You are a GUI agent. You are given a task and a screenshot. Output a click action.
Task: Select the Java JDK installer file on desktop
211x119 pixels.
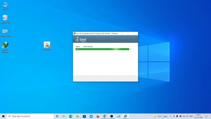click(47, 46)
